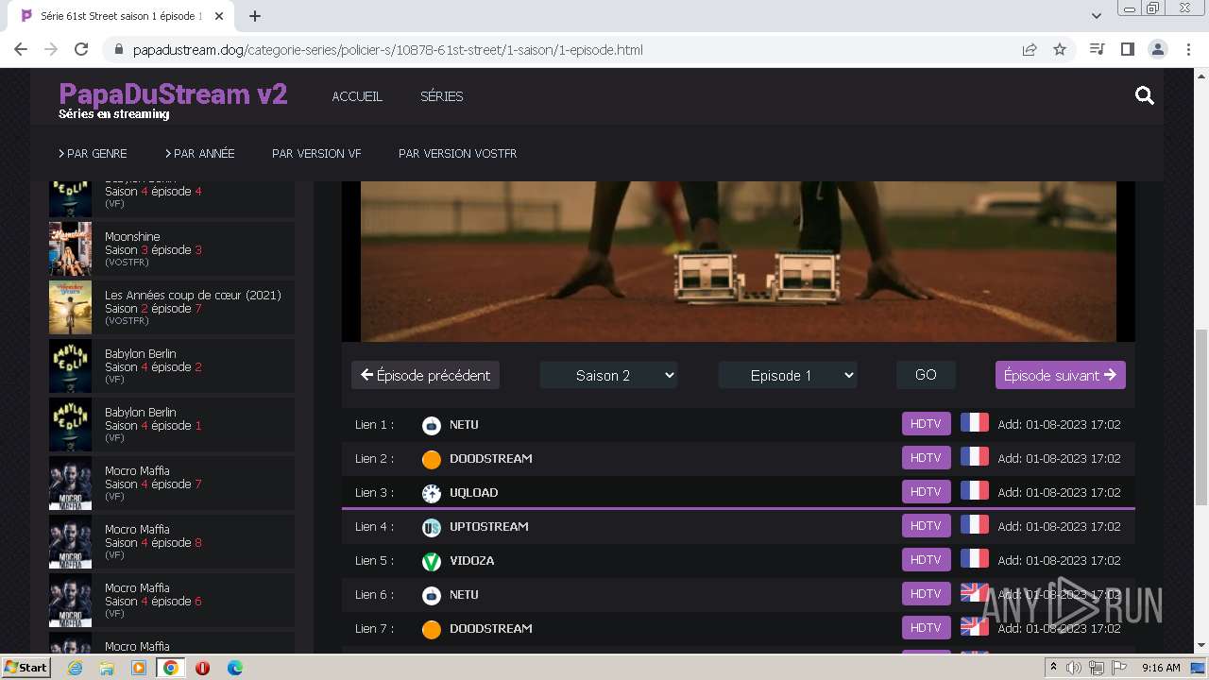Open Chrome three-dot menu
The height and width of the screenshot is (680, 1209).
[1188, 49]
